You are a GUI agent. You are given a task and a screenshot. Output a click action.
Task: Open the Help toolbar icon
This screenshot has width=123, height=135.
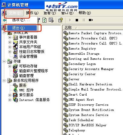coord(61,20)
